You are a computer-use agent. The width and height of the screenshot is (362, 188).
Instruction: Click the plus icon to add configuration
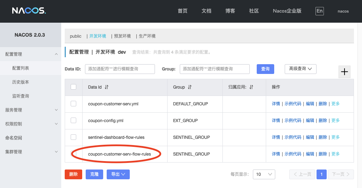(345, 72)
